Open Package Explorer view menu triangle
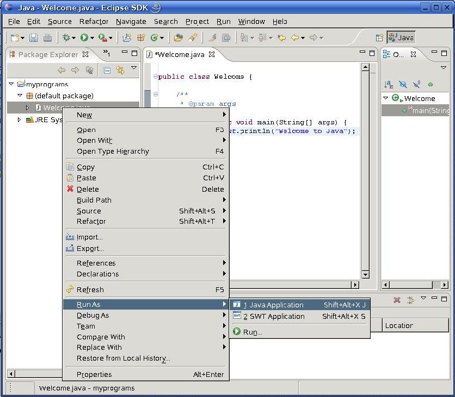This screenshot has height=397, width=455. click(x=134, y=67)
